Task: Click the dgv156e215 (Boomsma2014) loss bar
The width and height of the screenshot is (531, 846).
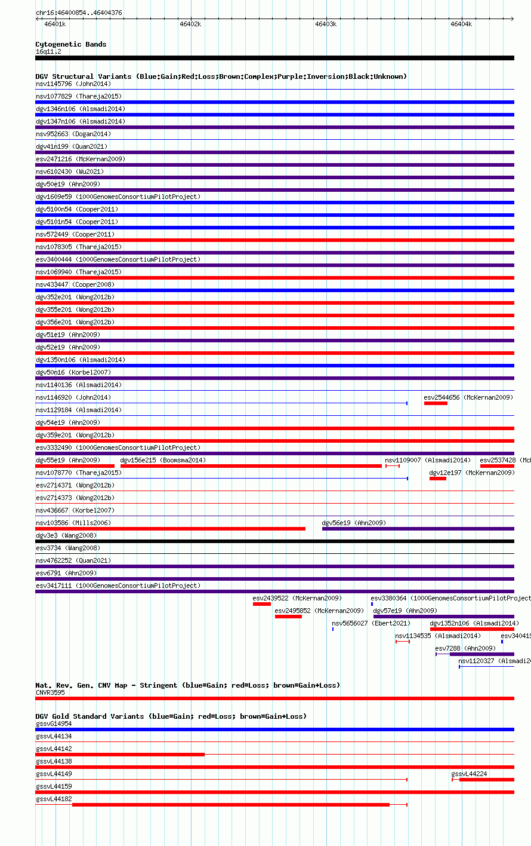Action: (x=251, y=466)
